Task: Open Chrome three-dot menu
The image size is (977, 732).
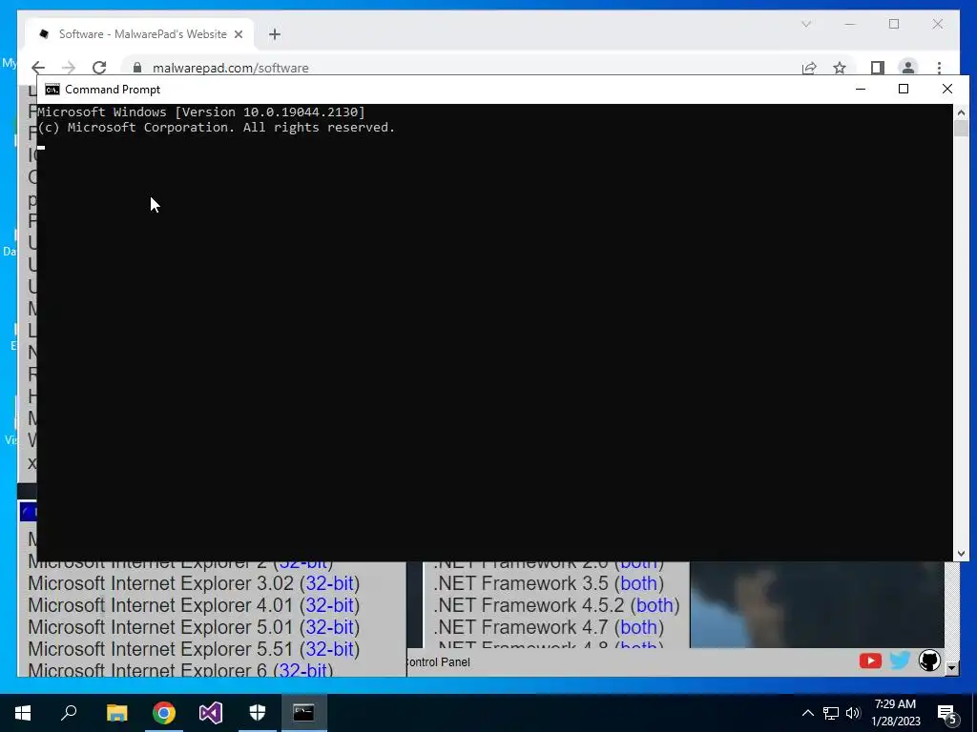Action: coord(939,68)
